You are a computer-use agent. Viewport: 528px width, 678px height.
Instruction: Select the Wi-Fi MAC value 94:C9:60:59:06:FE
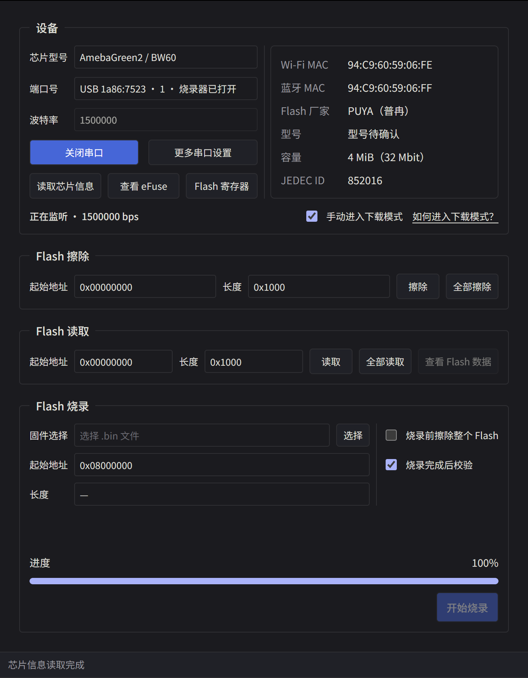(390, 65)
